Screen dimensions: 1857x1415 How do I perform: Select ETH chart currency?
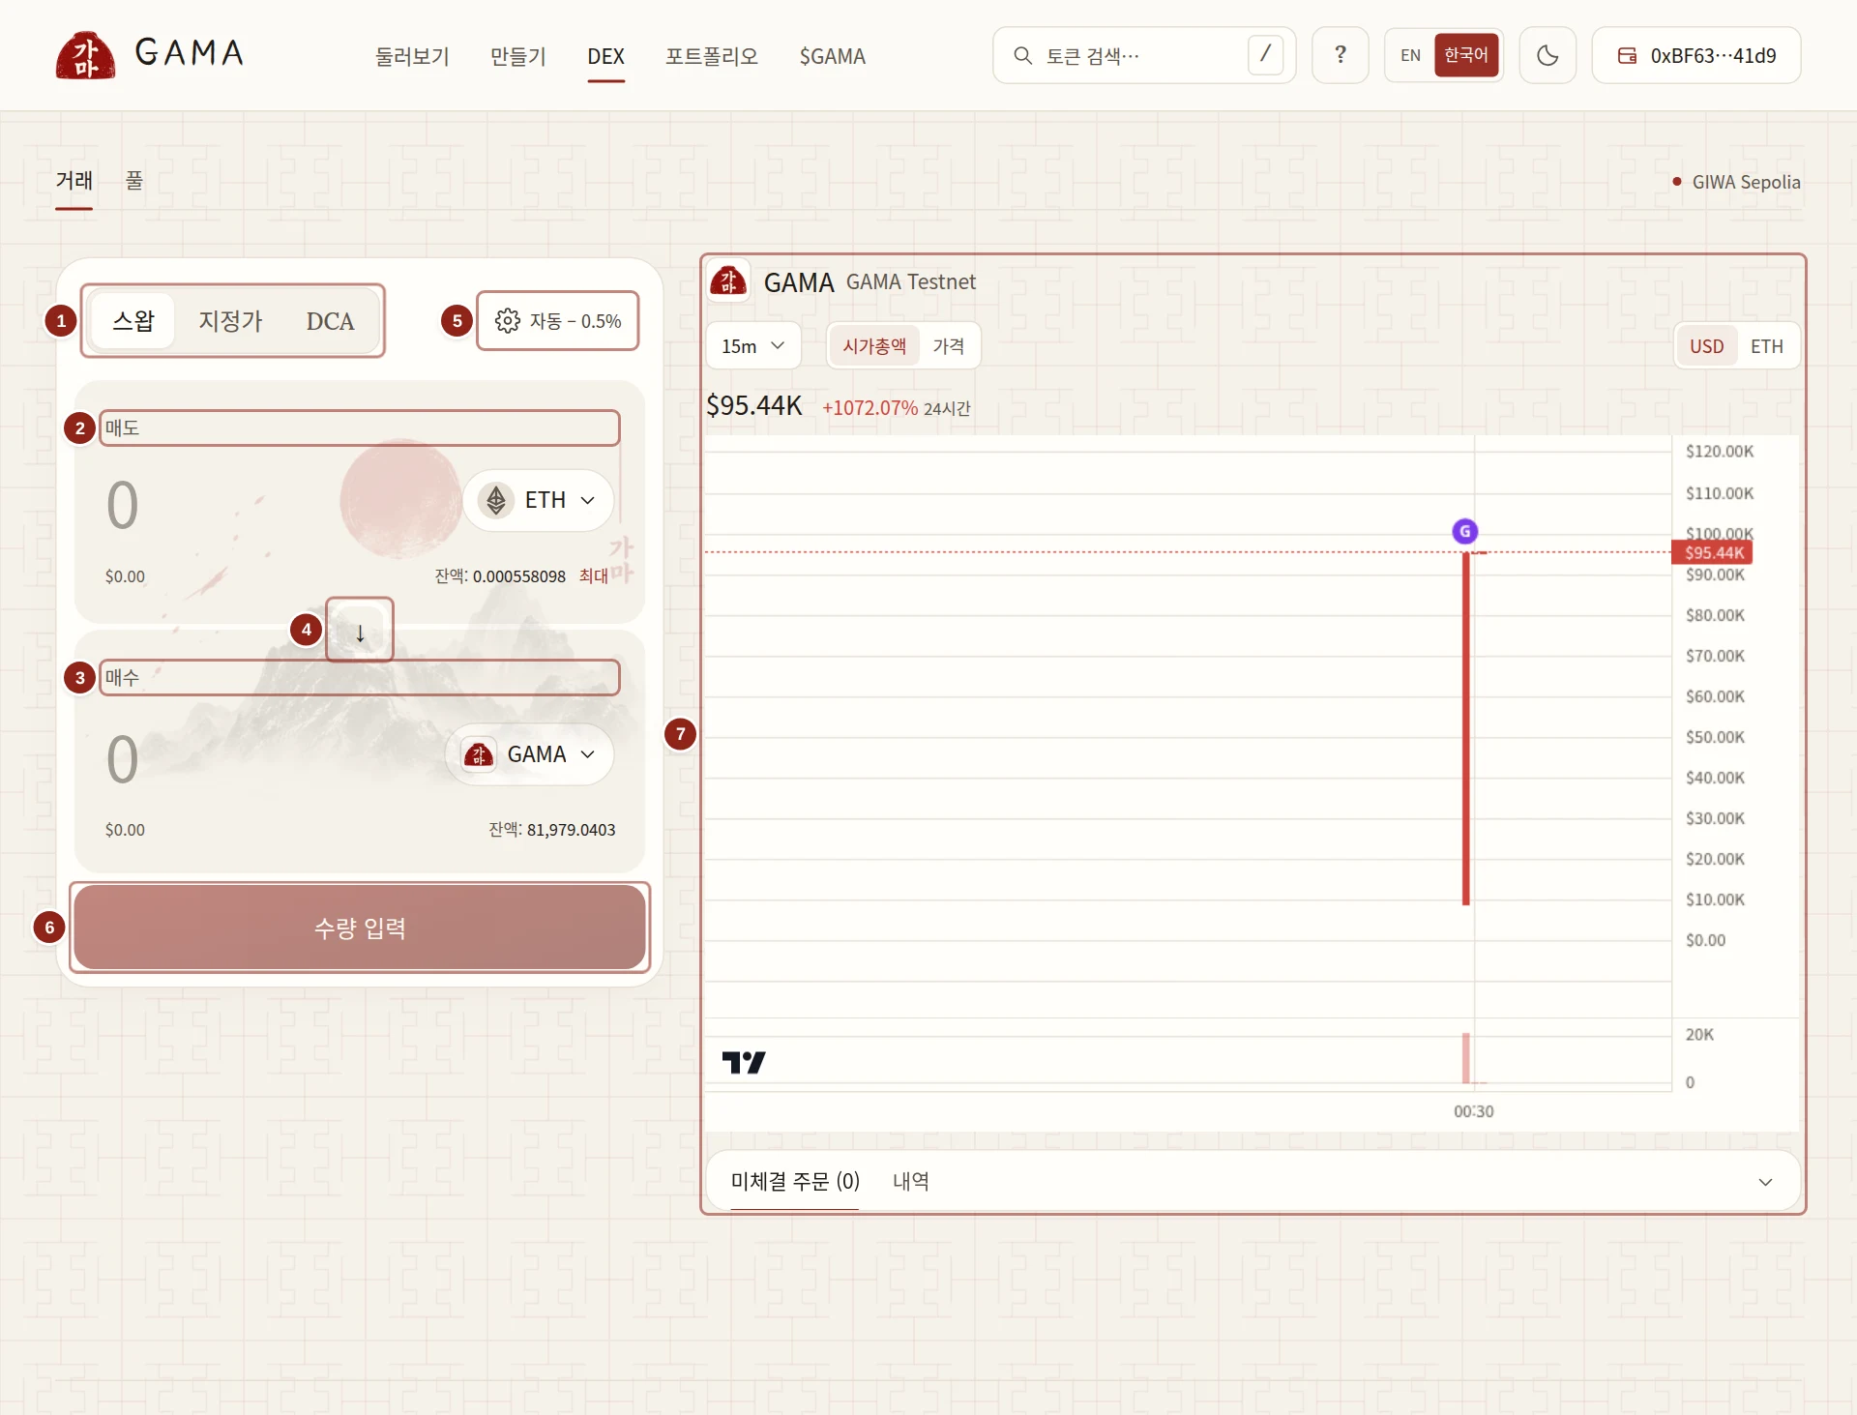click(x=1766, y=346)
